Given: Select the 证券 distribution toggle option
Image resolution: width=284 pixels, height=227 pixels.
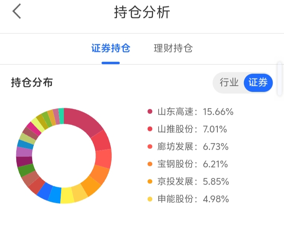Looking at the screenshot, I should pyautogui.click(x=258, y=83).
